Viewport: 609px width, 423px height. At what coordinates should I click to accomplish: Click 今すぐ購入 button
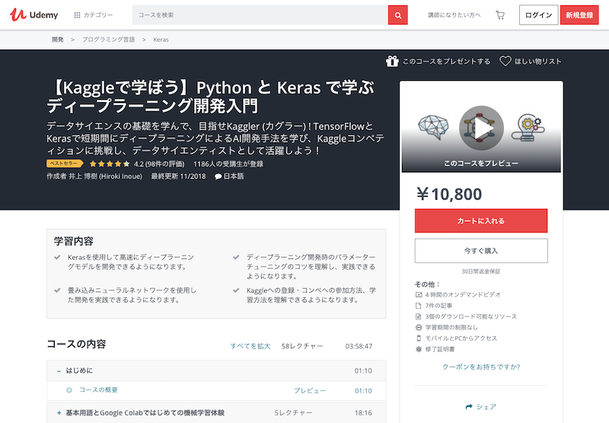click(481, 251)
